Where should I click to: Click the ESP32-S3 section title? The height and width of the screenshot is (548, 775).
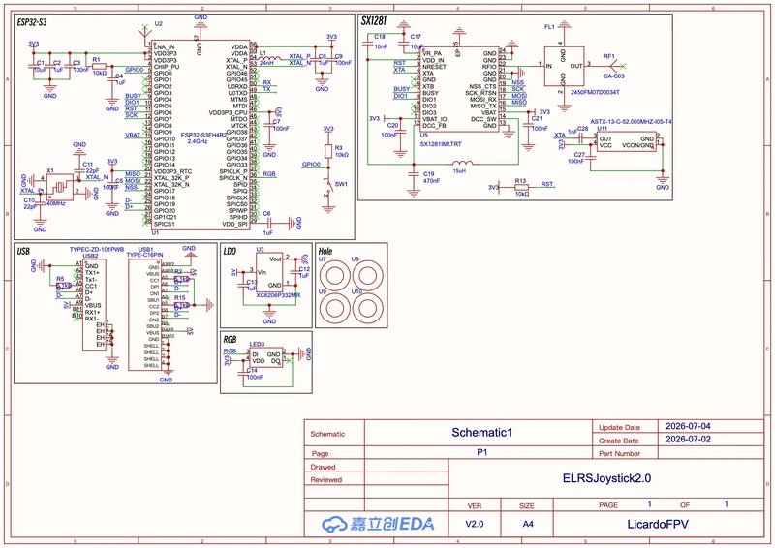(32, 22)
